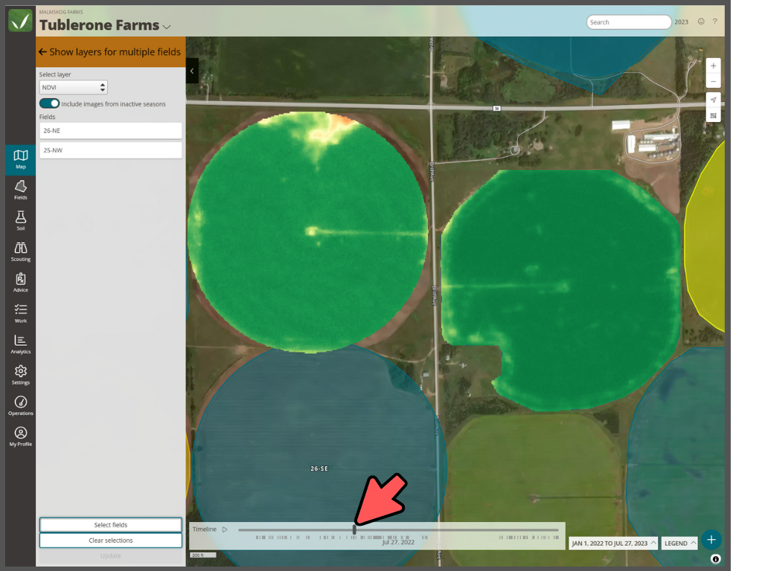Collapse the layers panel with the left chevron
Viewport: 762px width, 571px height.
click(x=192, y=71)
